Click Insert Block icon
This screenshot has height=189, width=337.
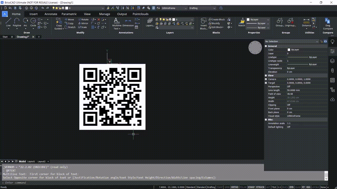point(204,24)
